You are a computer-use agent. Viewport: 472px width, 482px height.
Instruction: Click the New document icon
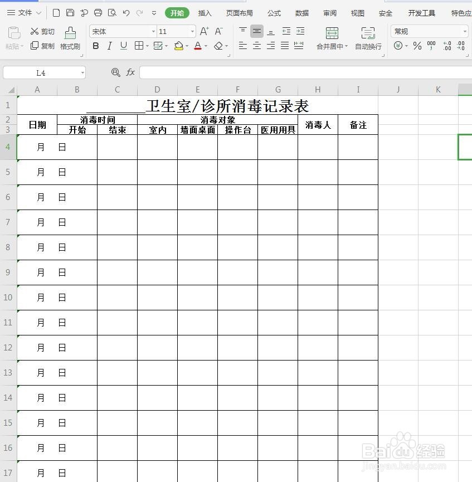click(x=56, y=13)
